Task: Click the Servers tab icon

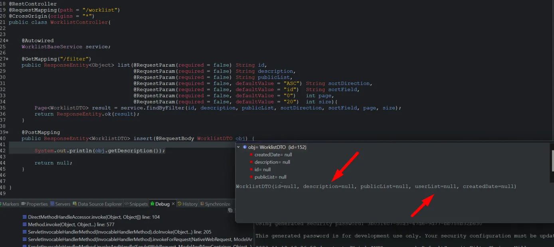Action: point(52,204)
